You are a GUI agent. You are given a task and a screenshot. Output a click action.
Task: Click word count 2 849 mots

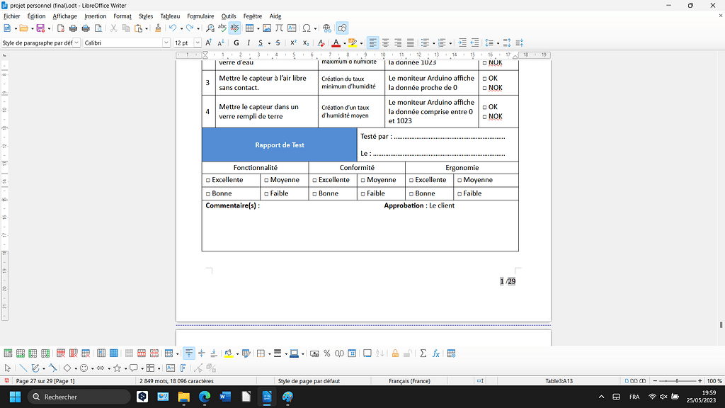click(176, 381)
